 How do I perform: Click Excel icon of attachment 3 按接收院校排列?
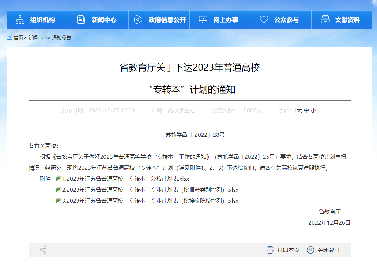(x=59, y=201)
